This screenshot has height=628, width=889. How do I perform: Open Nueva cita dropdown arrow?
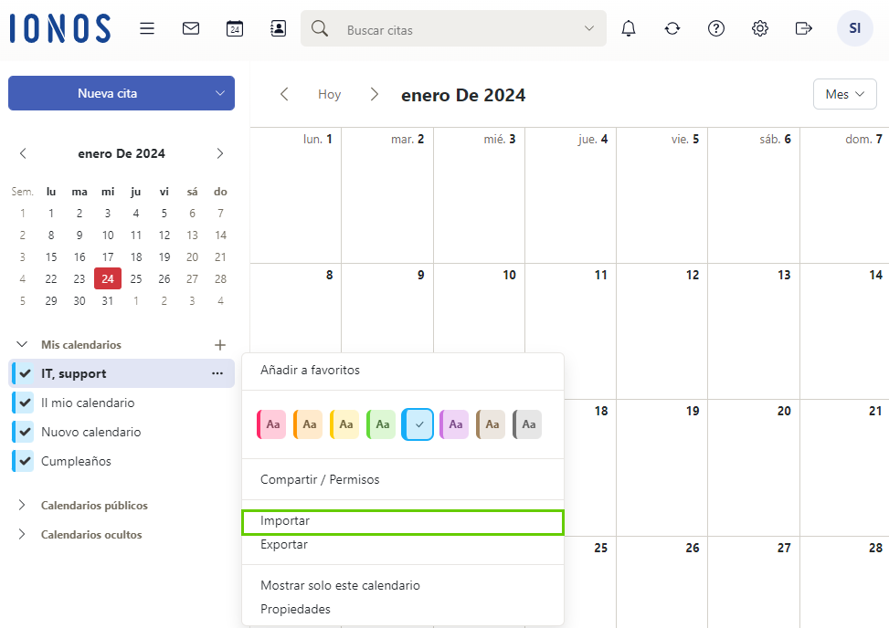click(220, 93)
